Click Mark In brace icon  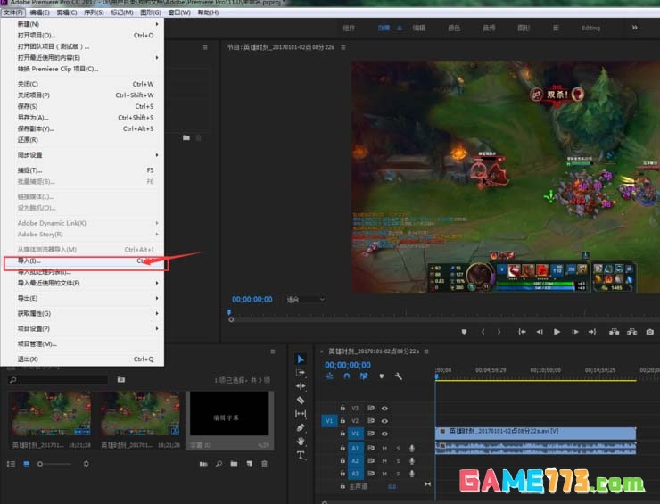point(483,332)
